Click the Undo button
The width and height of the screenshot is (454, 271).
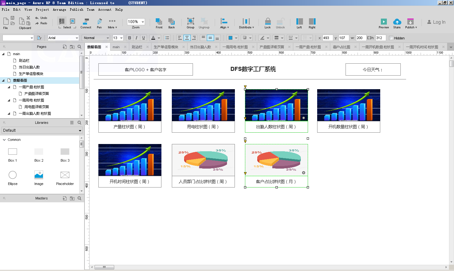tap(41, 18)
